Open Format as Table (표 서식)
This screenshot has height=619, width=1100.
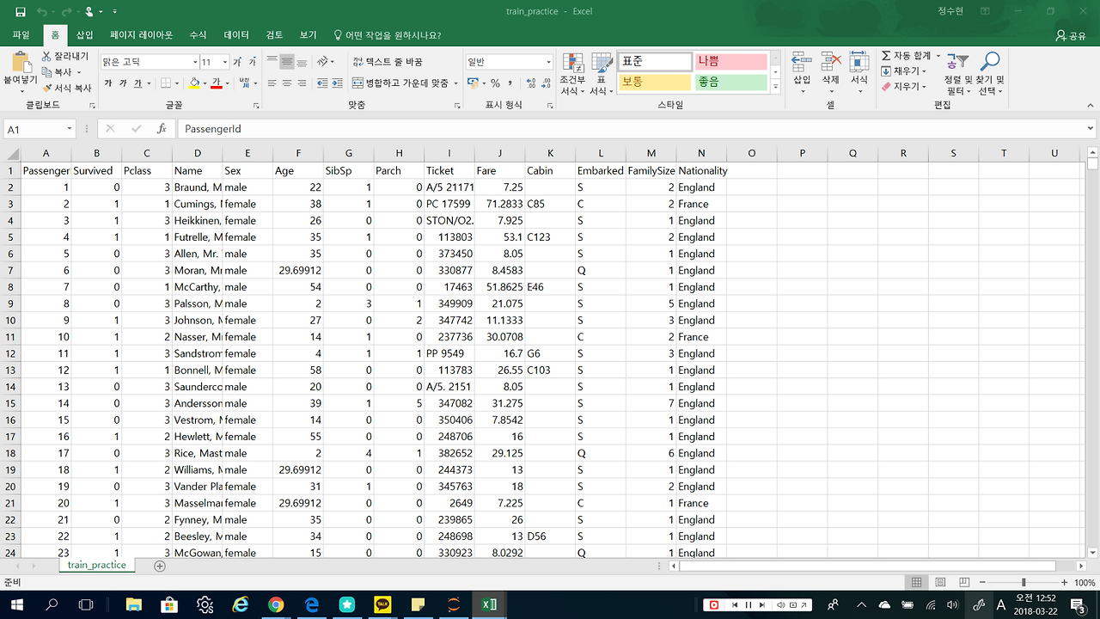coord(602,73)
